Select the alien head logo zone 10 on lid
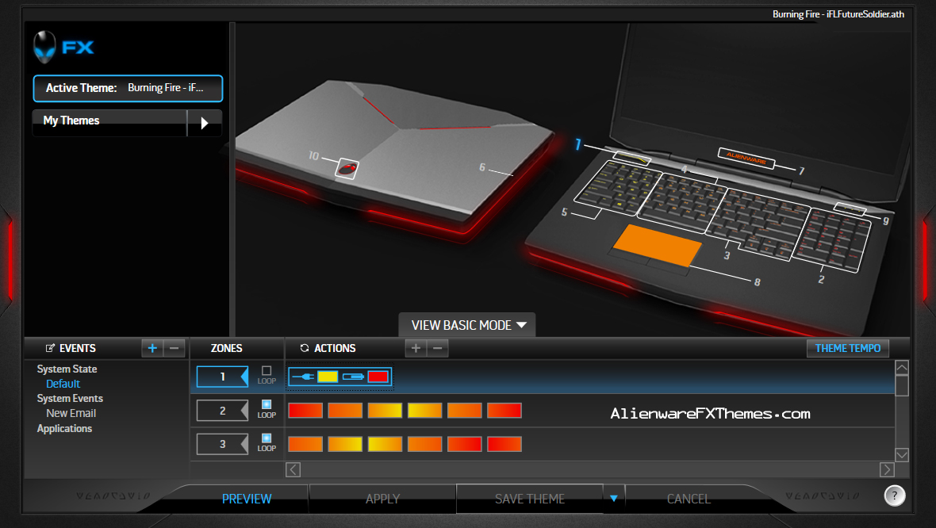Screen dimensions: 936x528 (x=347, y=169)
